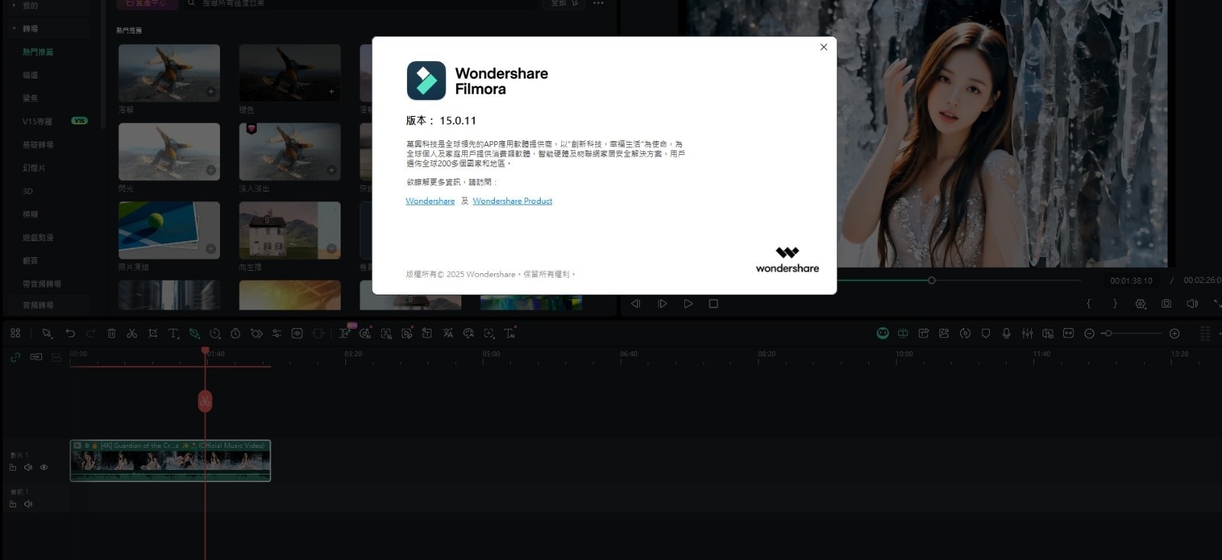Click the delete trash icon
Screen dimensions: 1222x560
point(112,333)
